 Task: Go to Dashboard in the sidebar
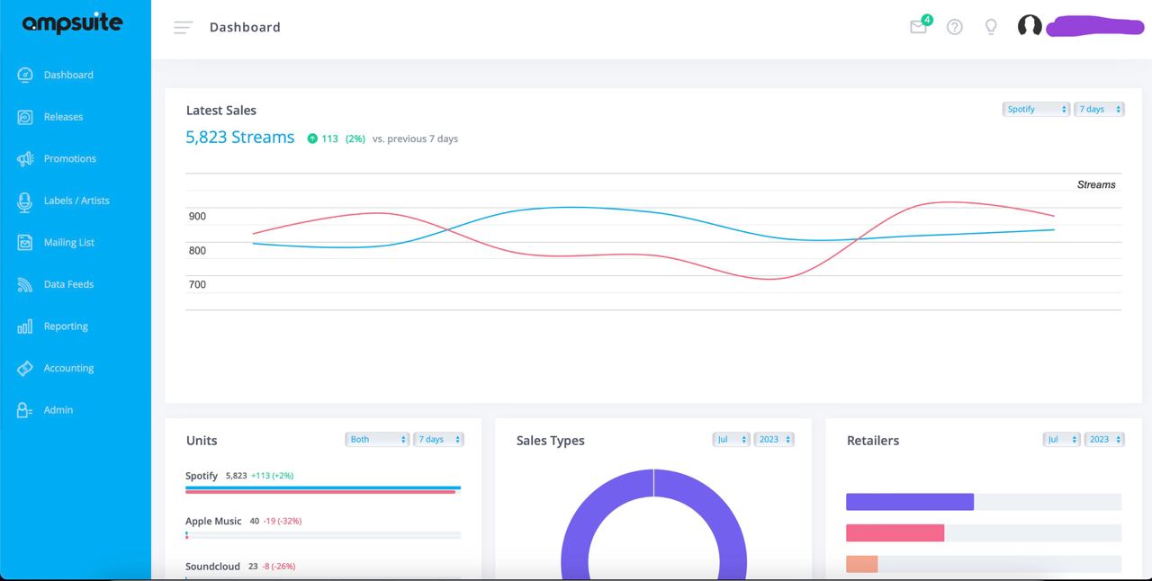pyautogui.click(x=68, y=75)
